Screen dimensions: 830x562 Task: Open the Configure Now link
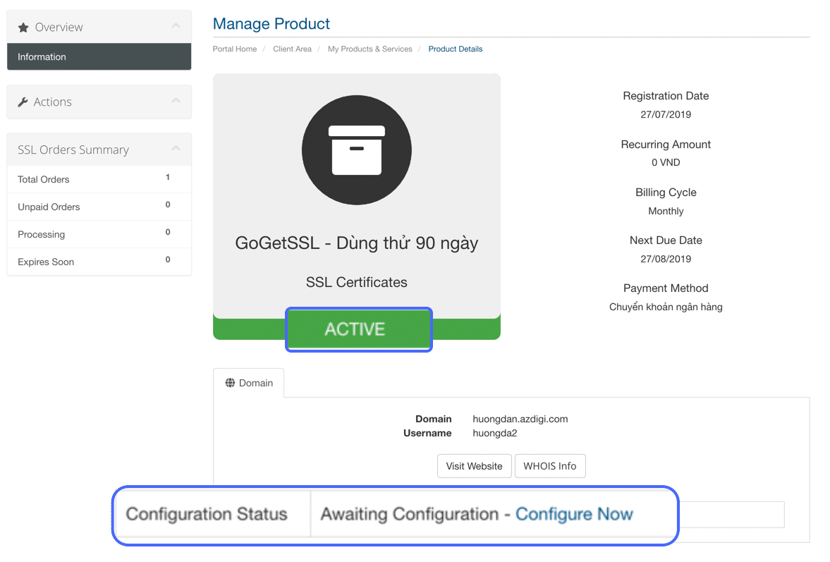[x=574, y=514]
